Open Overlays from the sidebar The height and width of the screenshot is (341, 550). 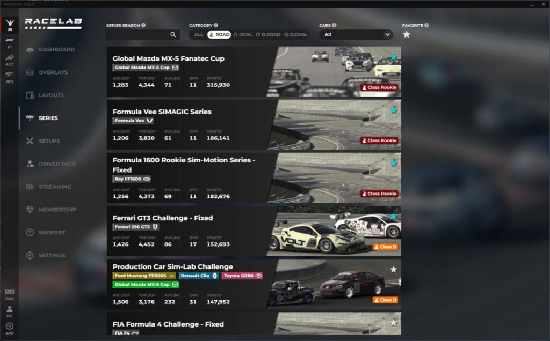47,72
